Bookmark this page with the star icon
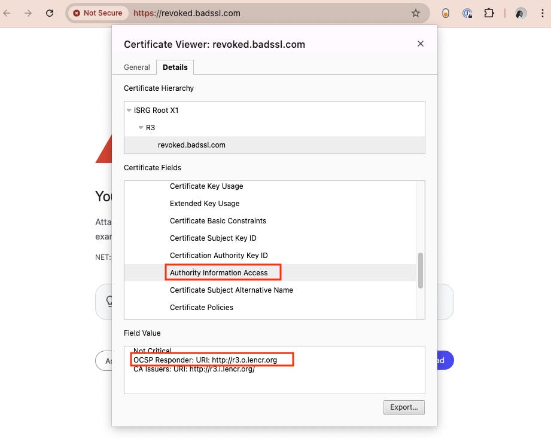 416,13
